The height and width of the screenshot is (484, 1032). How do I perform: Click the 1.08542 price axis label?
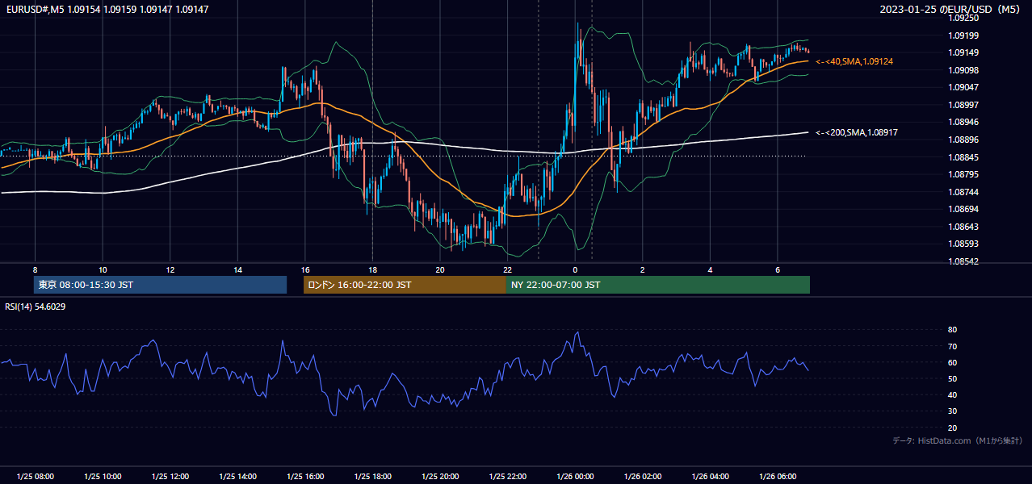(963, 261)
